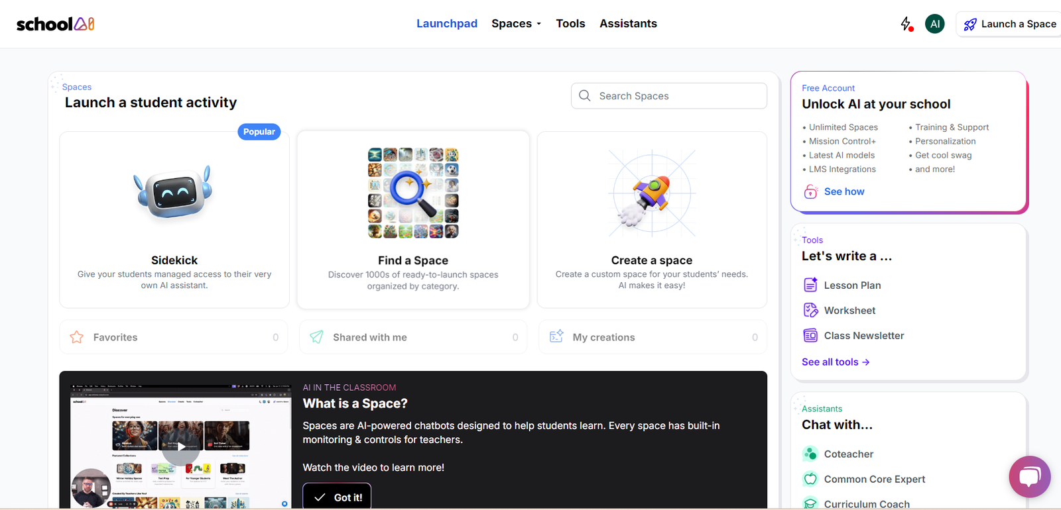Open the Lesson Plan tool
The height and width of the screenshot is (510, 1061).
[852, 285]
